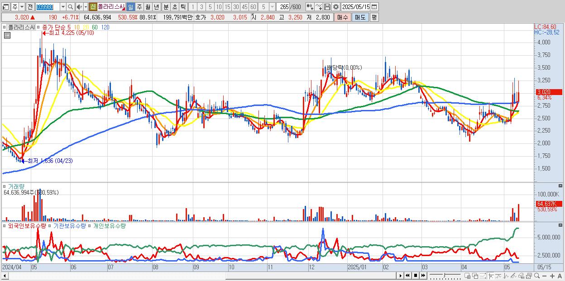Select the 틱 (tick) period toggle
This screenshot has height=281, width=565.
183,7
